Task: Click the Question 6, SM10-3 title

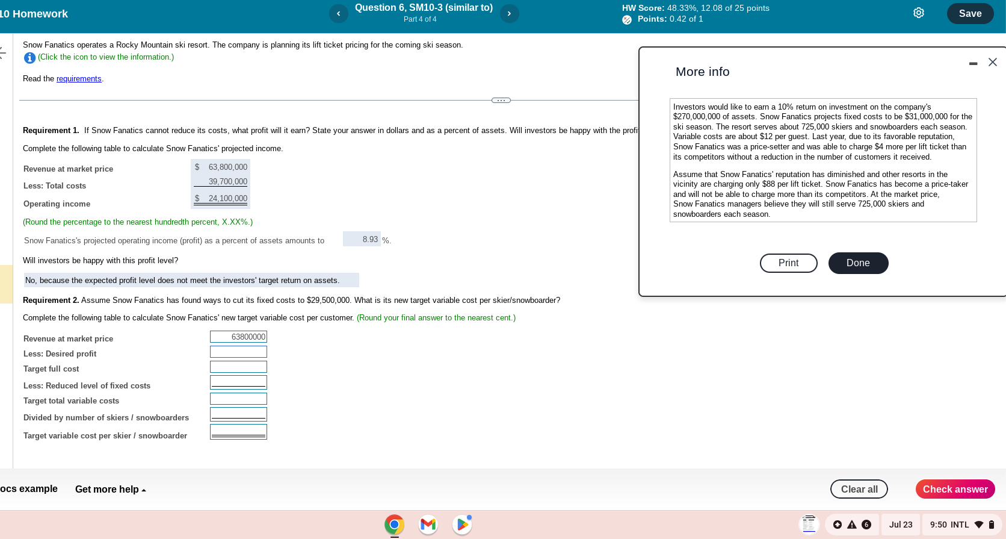Action: coord(424,8)
